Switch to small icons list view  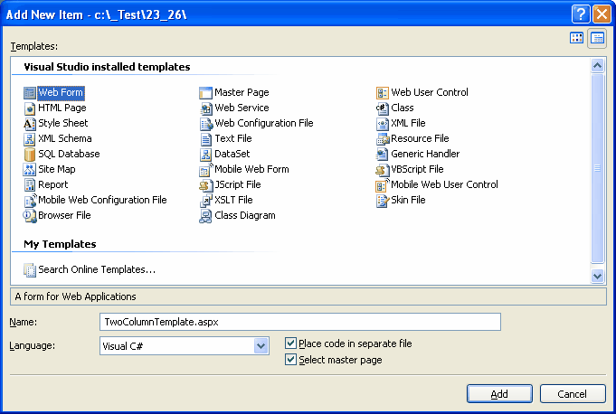(x=597, y=38)
